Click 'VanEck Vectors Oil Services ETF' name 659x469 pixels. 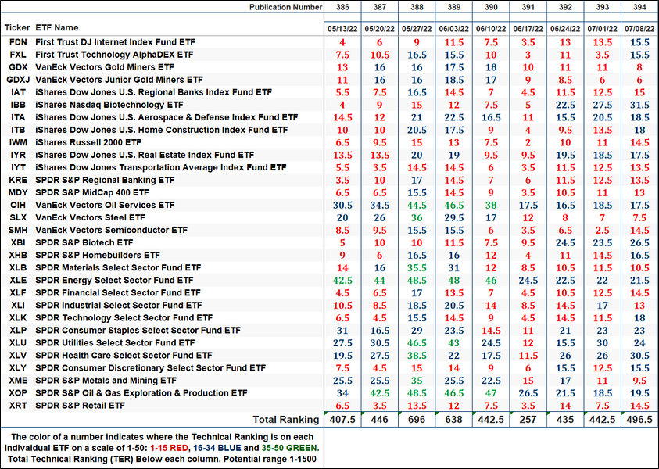click(x=105, y=205)
